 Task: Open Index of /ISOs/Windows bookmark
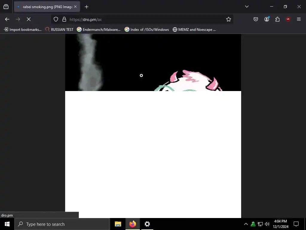pos(147,30)
